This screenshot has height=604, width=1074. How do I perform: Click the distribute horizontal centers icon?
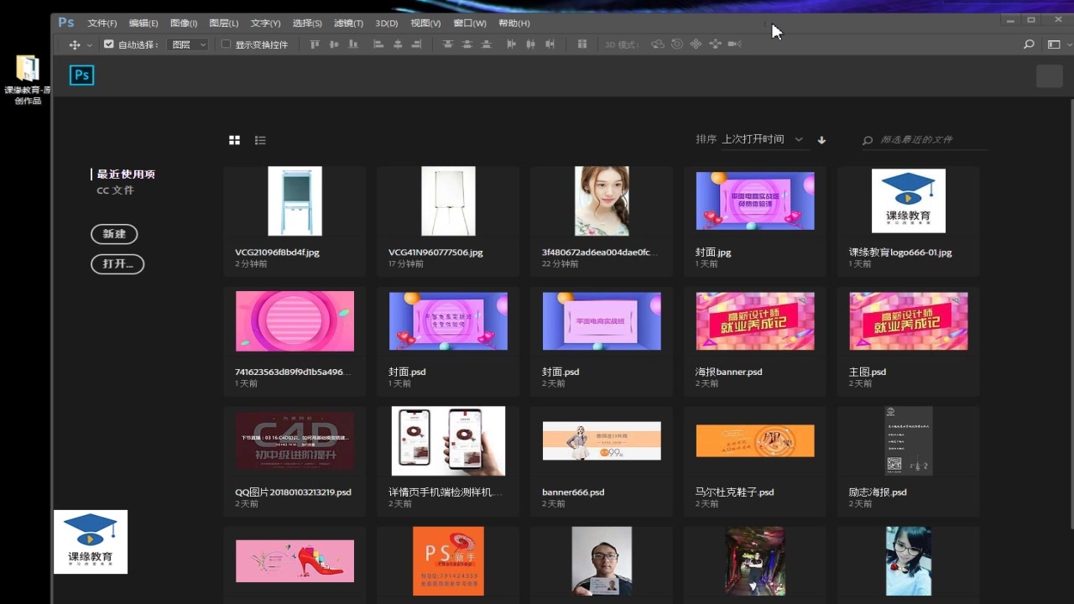530,44
